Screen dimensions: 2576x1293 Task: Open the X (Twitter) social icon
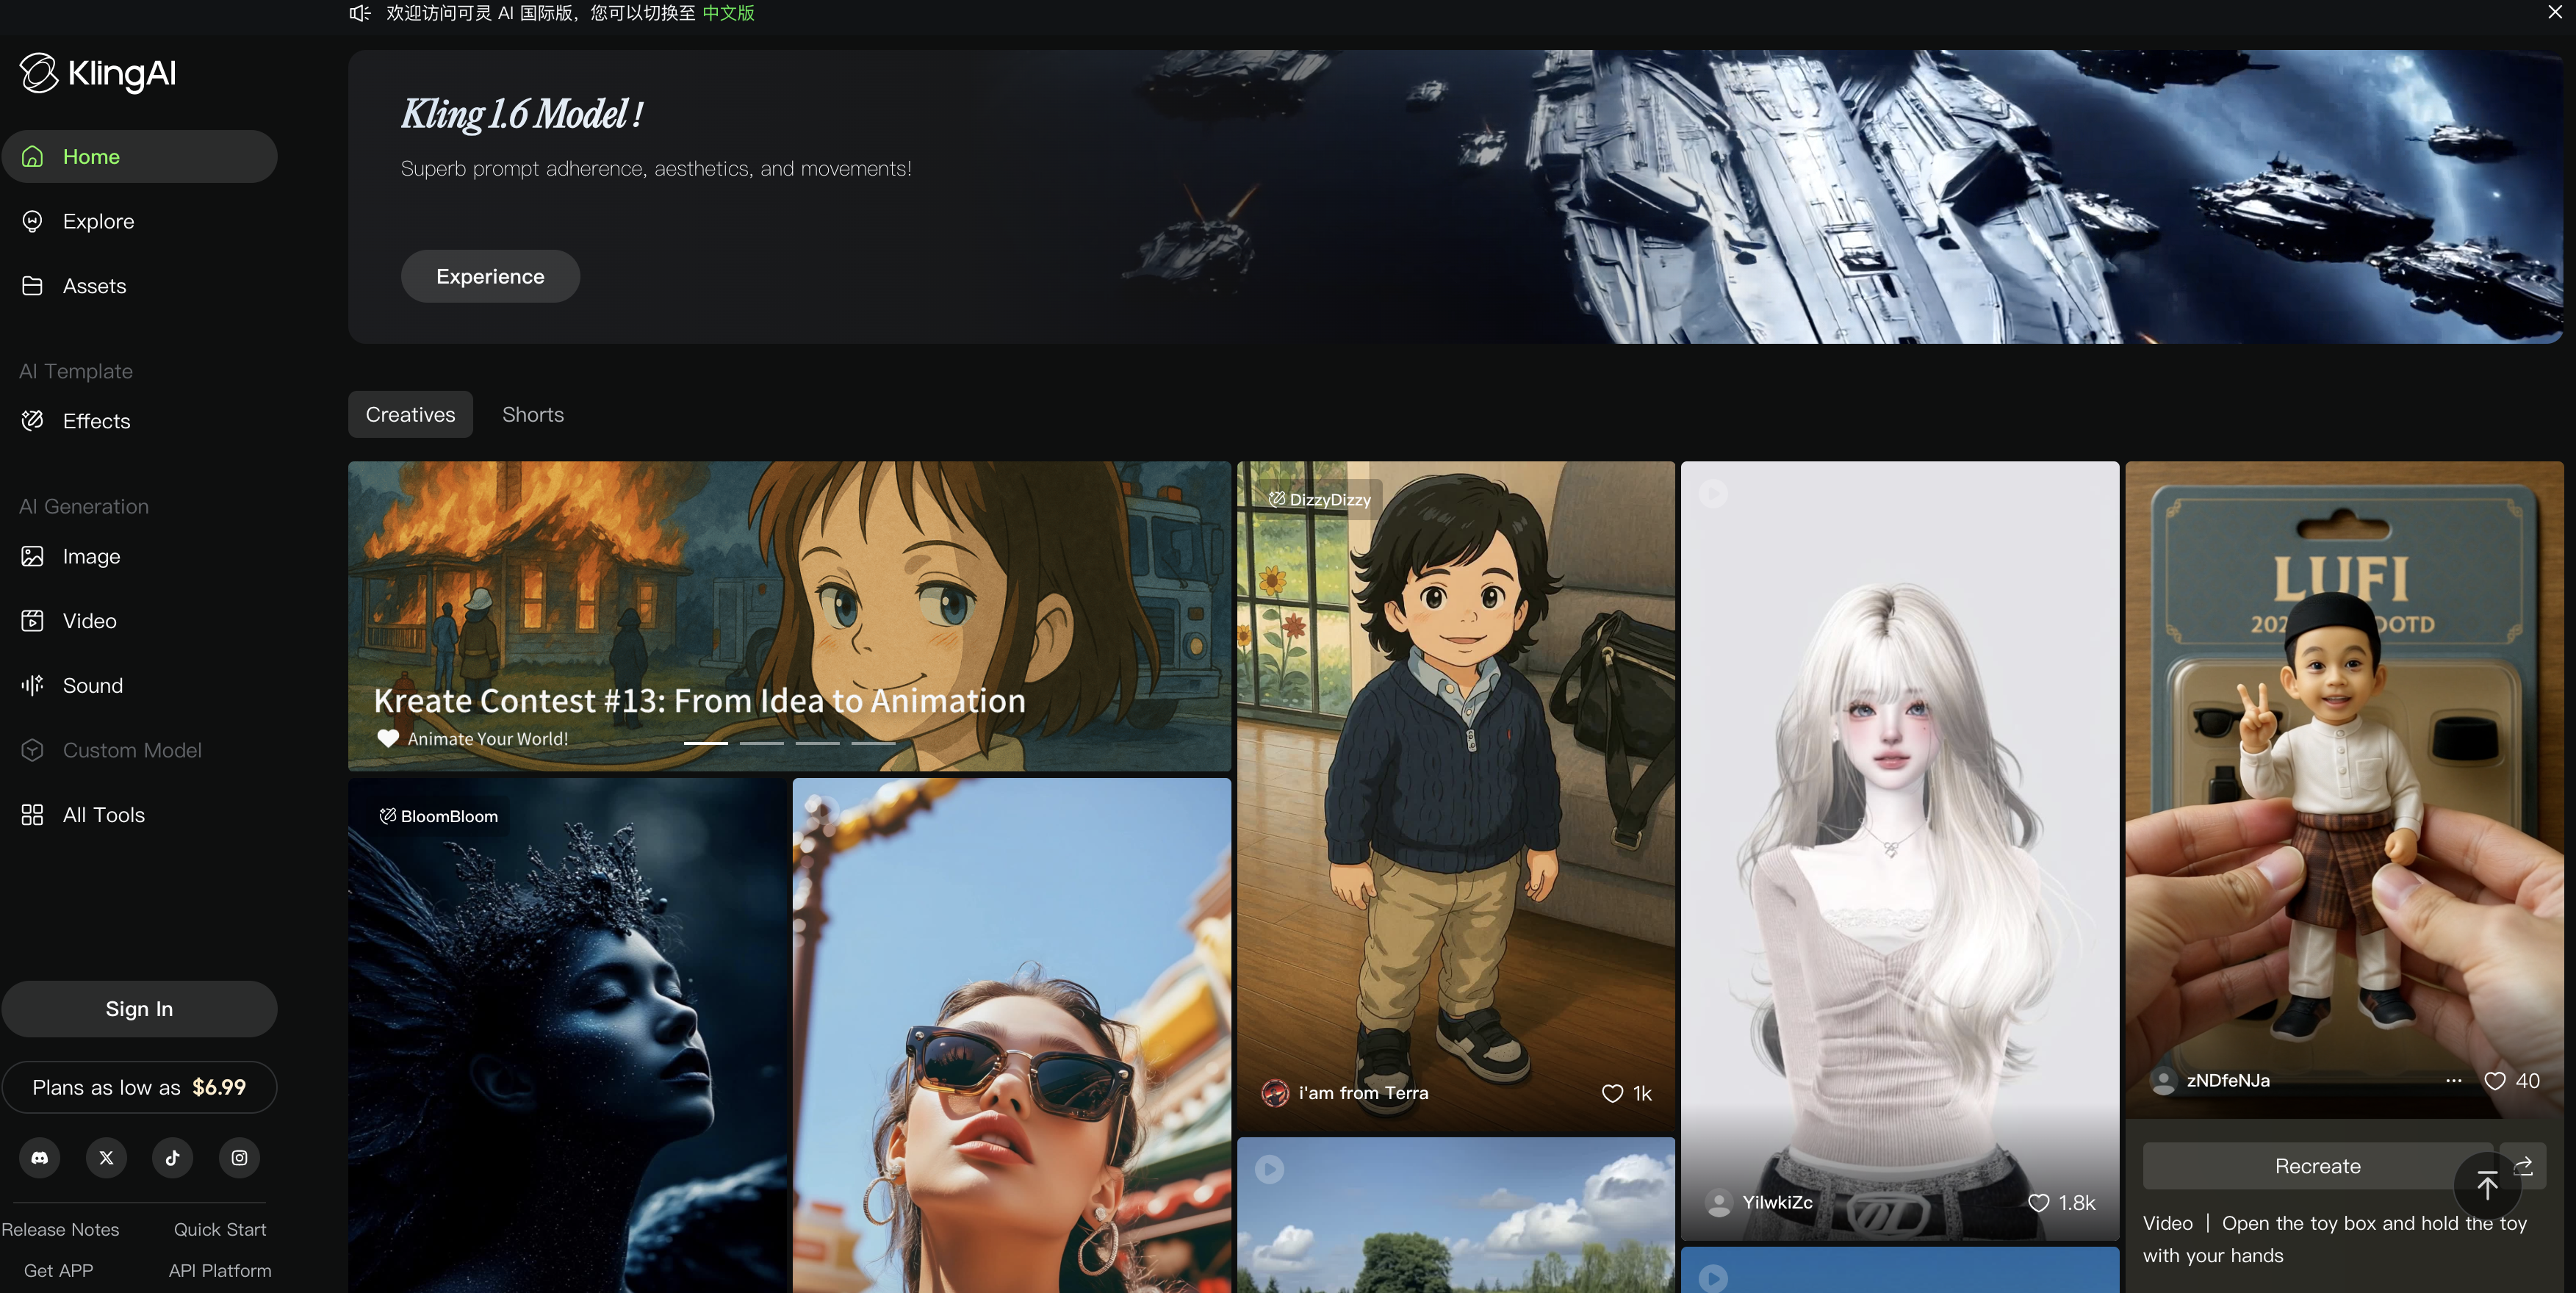pos(106,1157)
